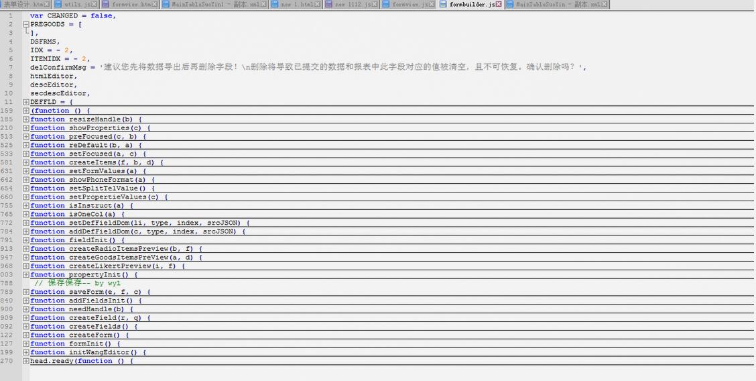The image size is (756, 381).
Task: Switch to the formview.js tab
Action: 409,4
